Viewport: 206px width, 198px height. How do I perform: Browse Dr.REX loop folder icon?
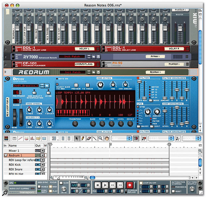tap(47, 86)
